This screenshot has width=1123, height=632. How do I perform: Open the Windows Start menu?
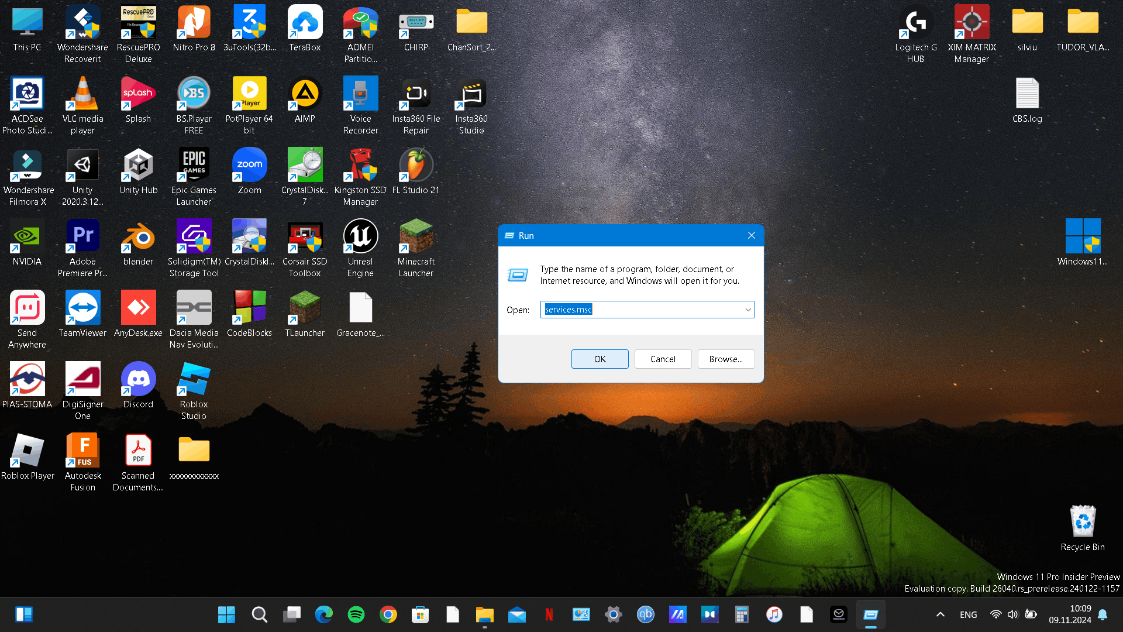[226, 614]
